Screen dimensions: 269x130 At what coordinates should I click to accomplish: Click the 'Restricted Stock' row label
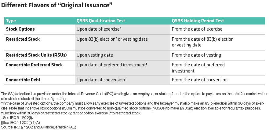[23, 39]
